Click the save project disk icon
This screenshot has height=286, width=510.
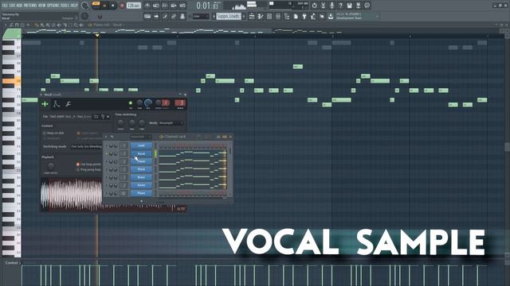point(349,6)
